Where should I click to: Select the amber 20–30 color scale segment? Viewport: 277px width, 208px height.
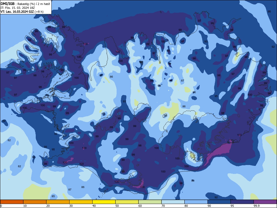[x=58, y=202]
